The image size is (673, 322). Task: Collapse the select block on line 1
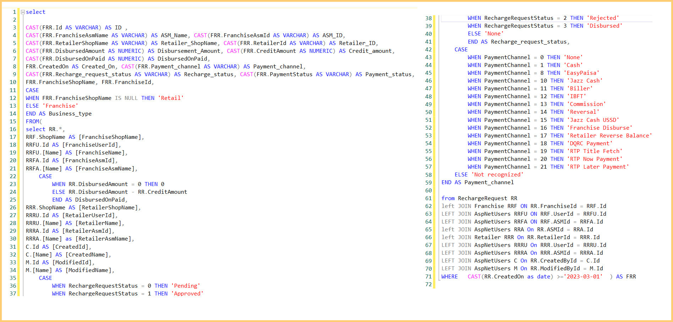23,12
